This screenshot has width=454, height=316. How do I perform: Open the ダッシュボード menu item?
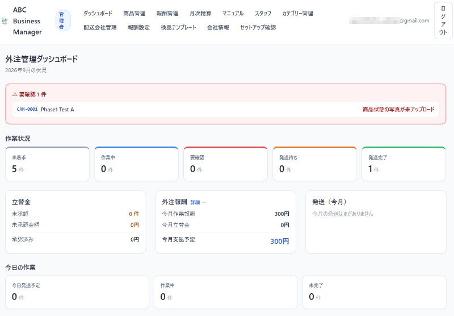[x=98, y=13]
